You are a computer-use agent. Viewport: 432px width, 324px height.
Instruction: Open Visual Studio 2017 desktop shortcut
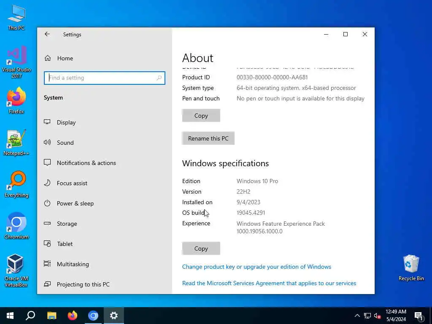point(16,62)
